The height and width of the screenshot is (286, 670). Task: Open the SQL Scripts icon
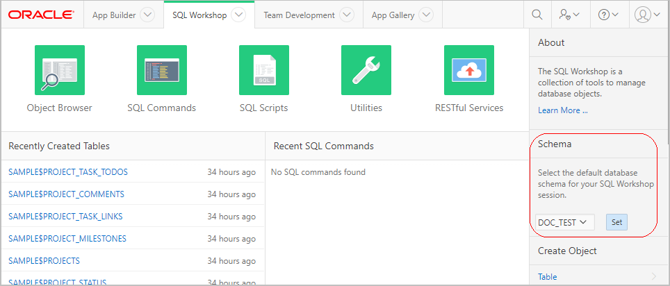[263, 70]
